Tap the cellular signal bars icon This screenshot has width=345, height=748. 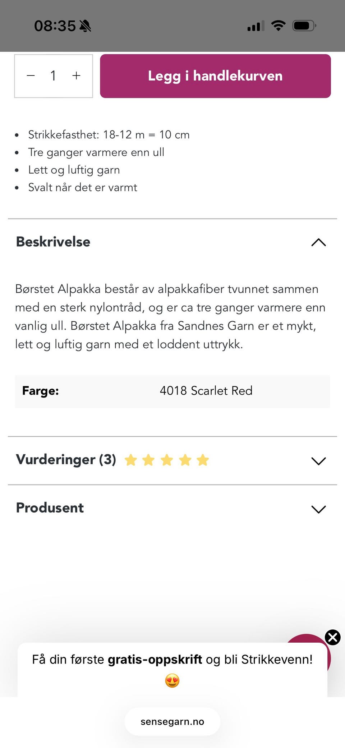pyautogui.click(x=255, y=25)
